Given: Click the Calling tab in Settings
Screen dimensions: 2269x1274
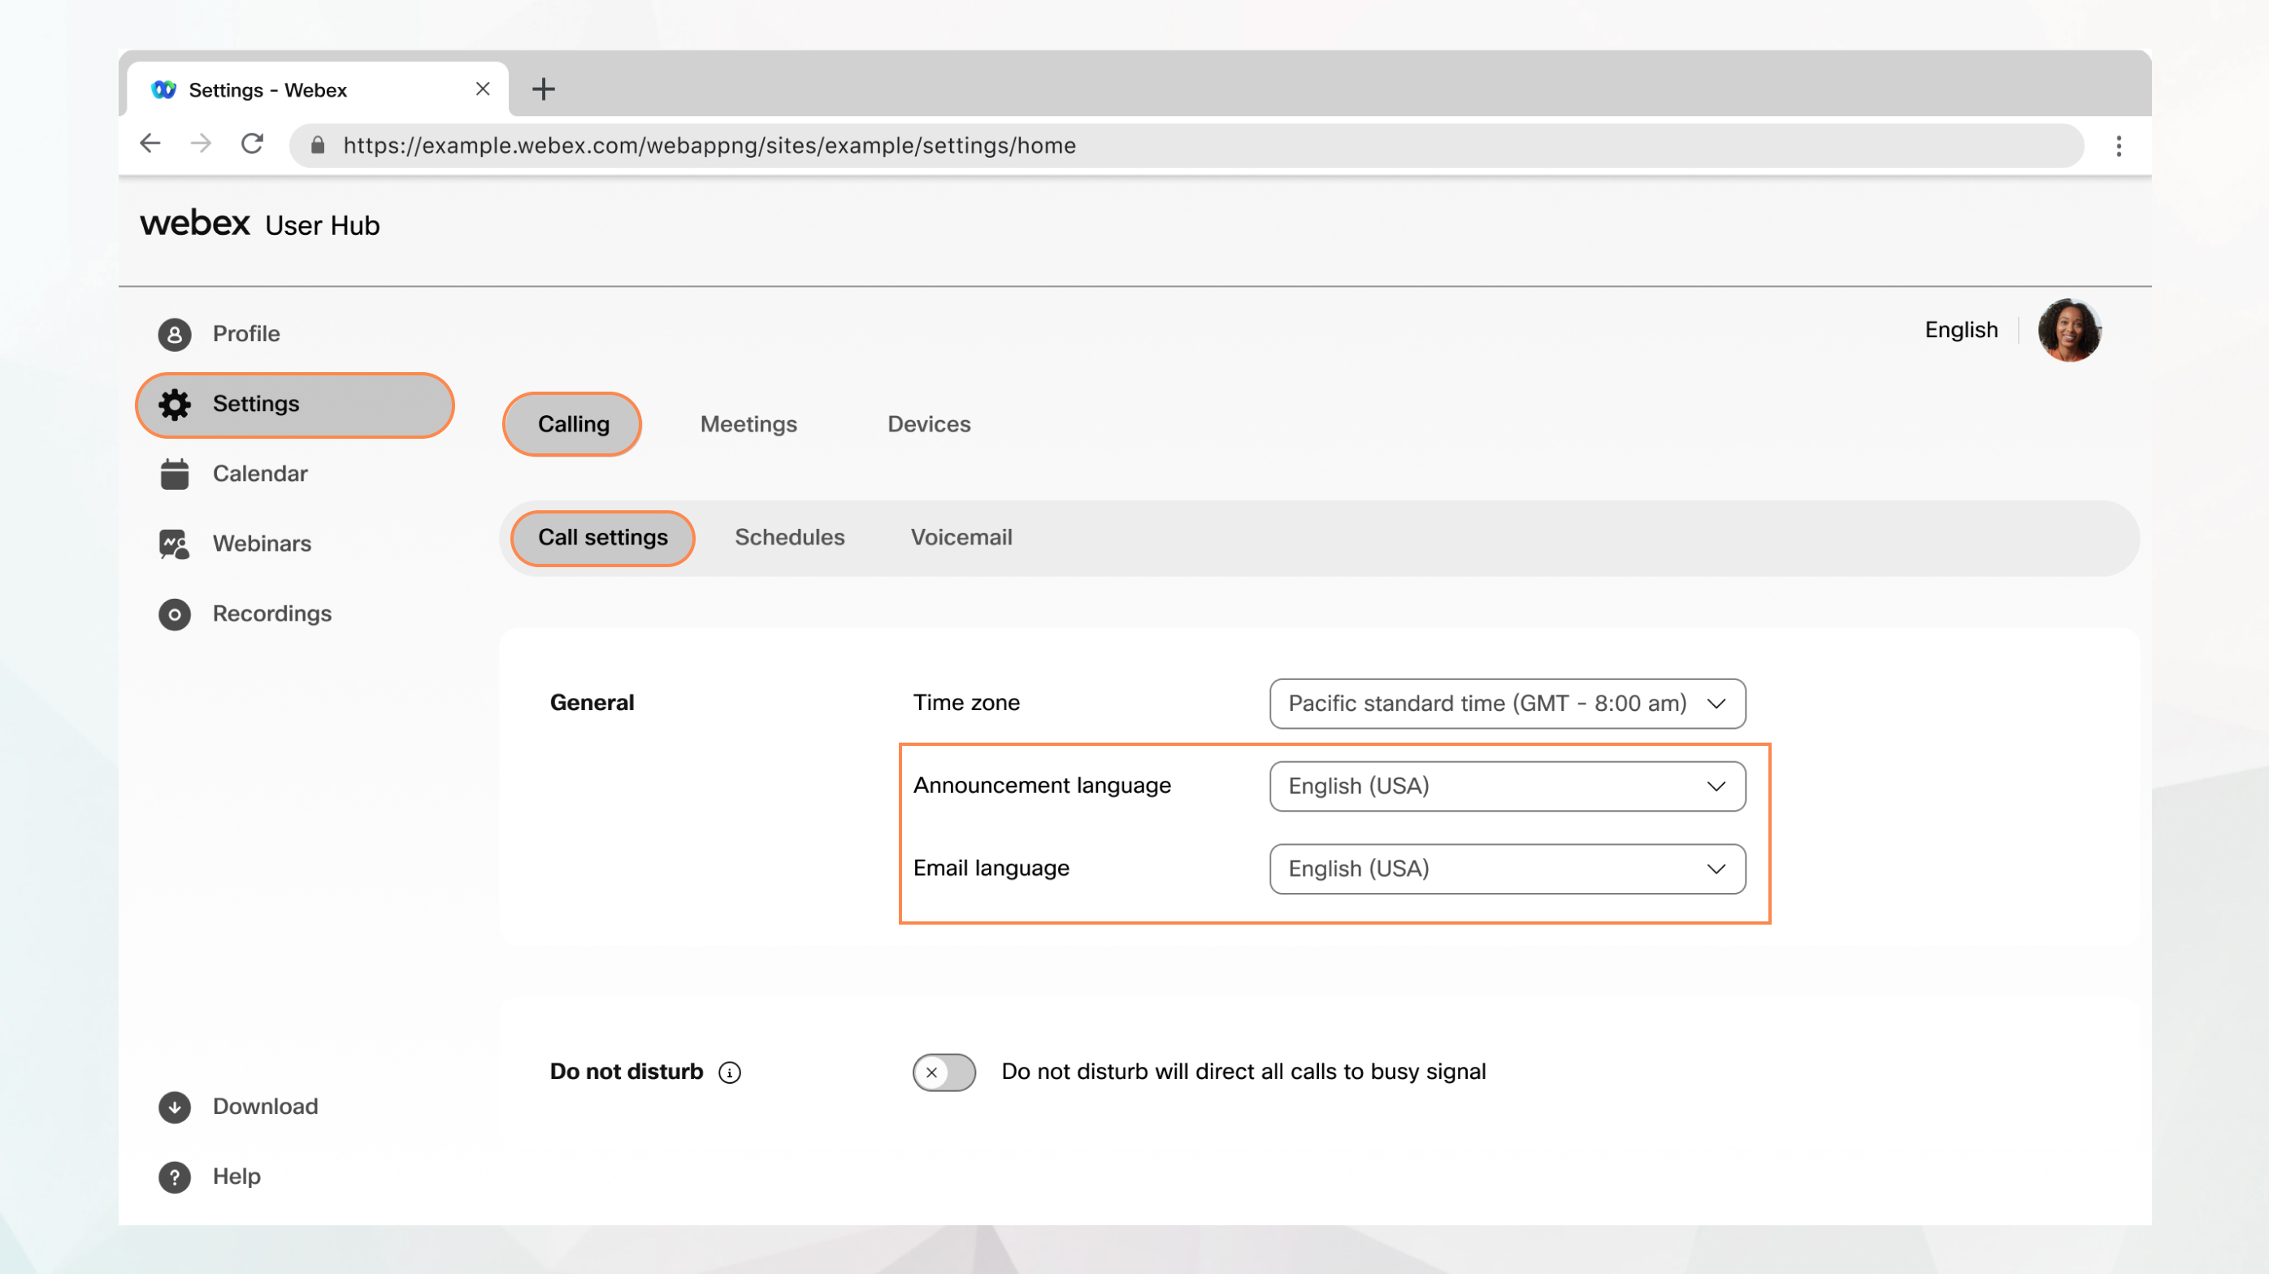Looking at the screenshot, I should pos(574,423).
